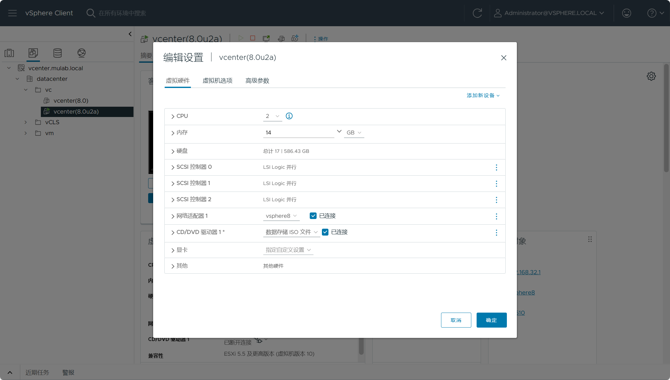Click the edit settings toolbar icon

pyautogui.click(x=281, y=38)
